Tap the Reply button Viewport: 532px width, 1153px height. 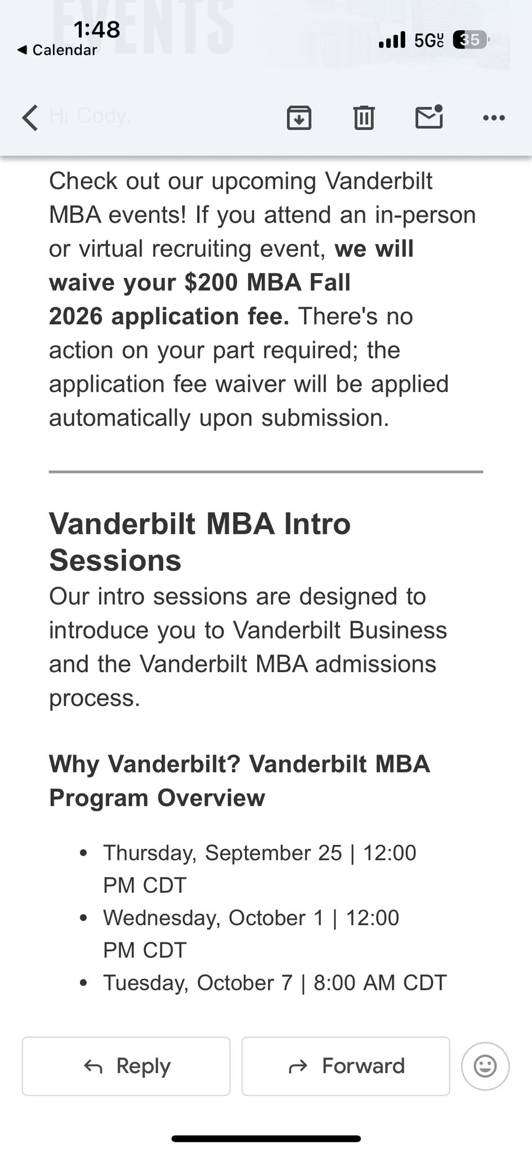coord(126,1066)
